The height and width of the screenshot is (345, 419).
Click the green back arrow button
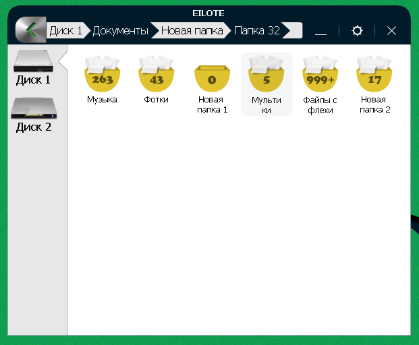point(30,30)
